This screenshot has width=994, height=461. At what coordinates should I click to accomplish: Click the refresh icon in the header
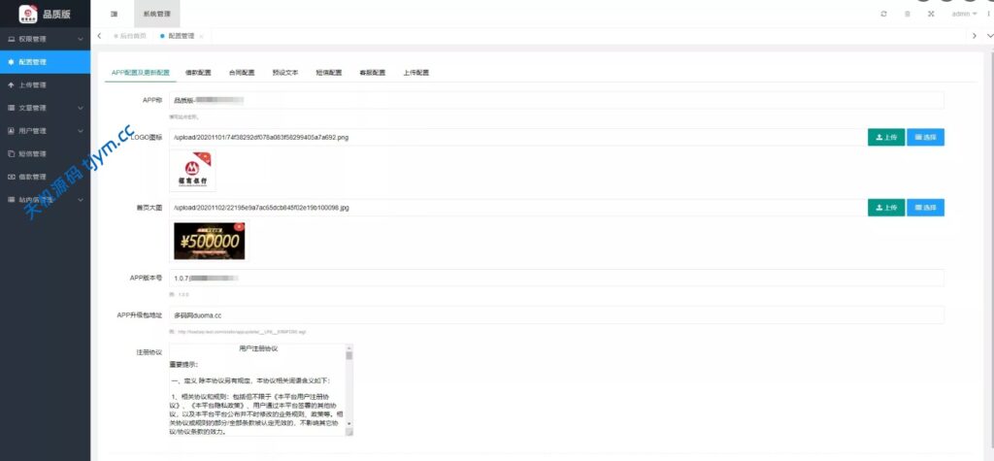[x=882, y=14]
